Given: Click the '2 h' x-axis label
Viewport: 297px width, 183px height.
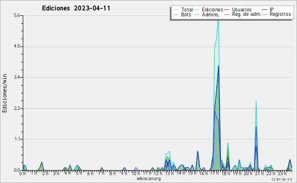Looking at the screenshot, I should pyautogui.click(x=45, y=173).
